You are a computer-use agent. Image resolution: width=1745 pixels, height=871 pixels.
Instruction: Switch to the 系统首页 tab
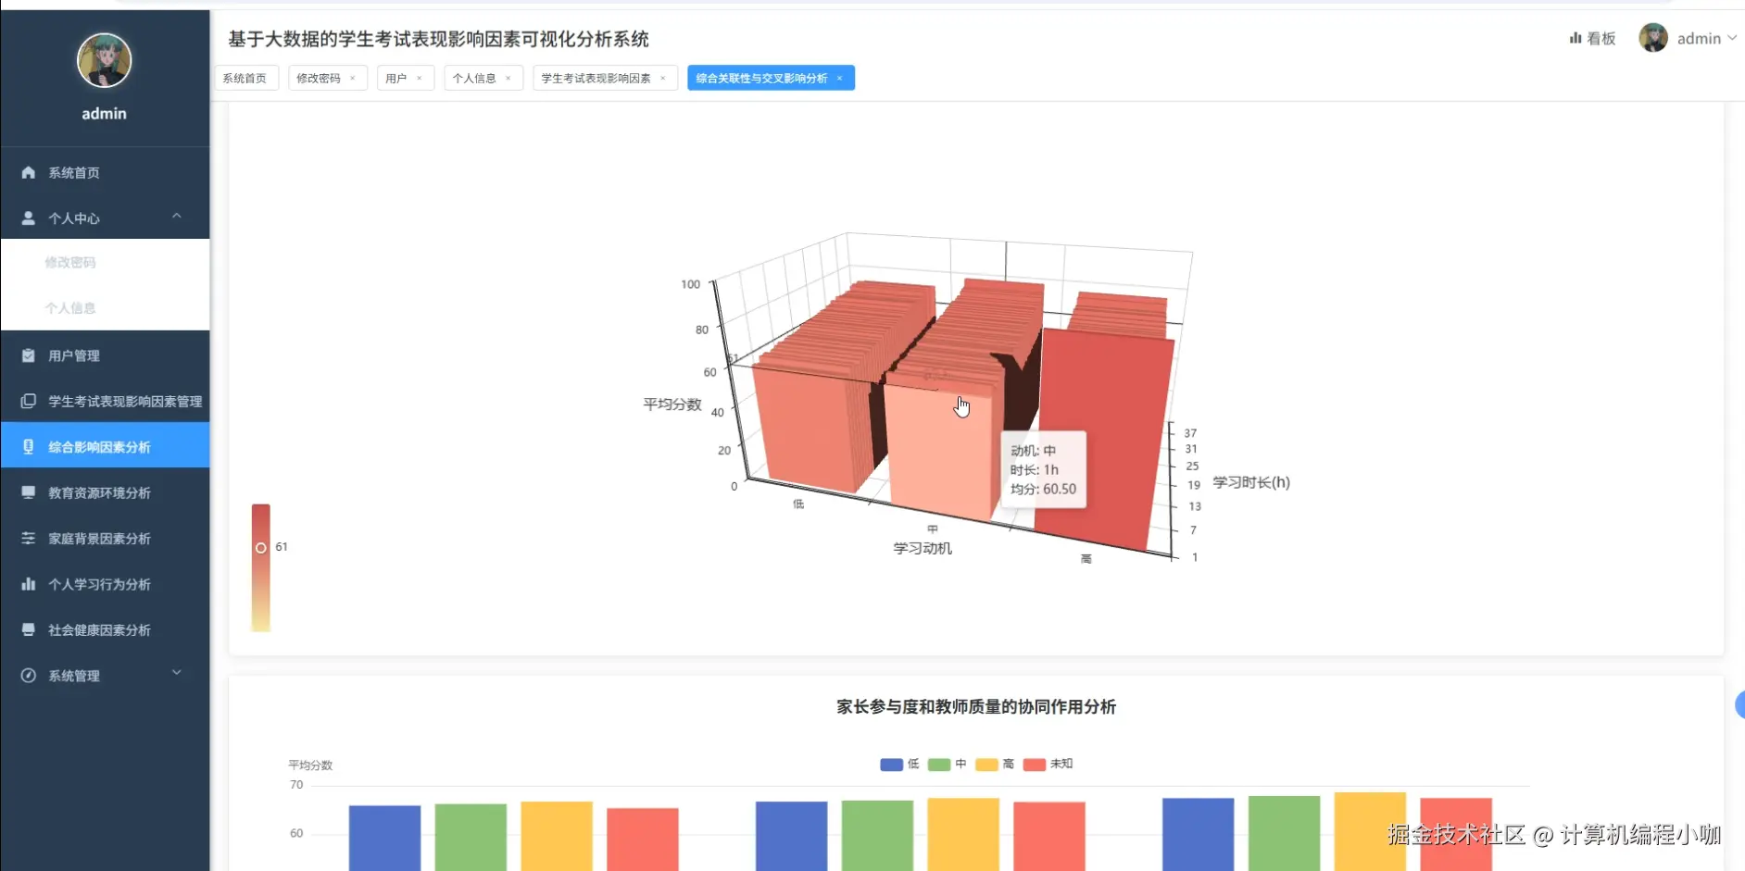[245, 79]
